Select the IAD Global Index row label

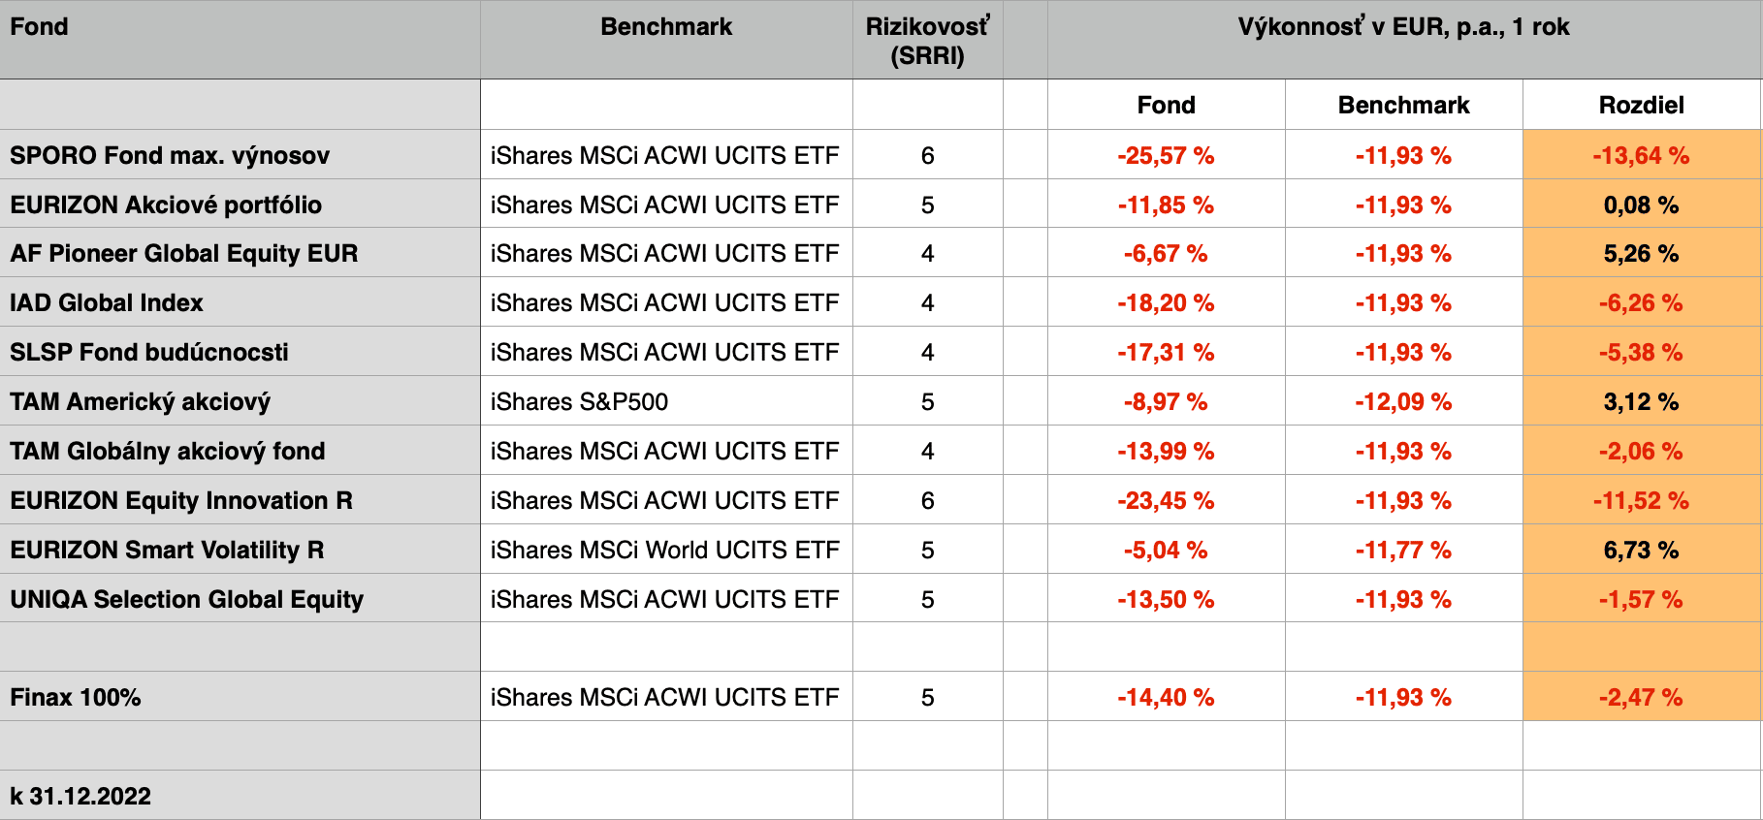[107, 303]
